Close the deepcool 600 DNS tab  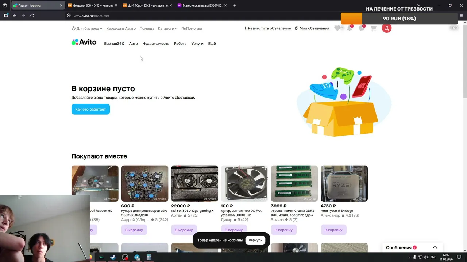click(x=116, y=5)
